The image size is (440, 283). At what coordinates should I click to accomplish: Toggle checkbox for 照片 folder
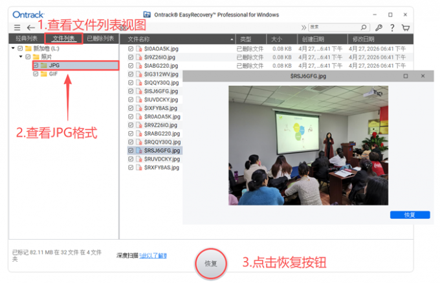[x=28, y=57]
